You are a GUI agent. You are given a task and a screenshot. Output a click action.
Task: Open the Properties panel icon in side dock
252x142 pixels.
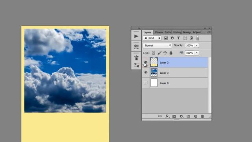(x=136, y=47)
